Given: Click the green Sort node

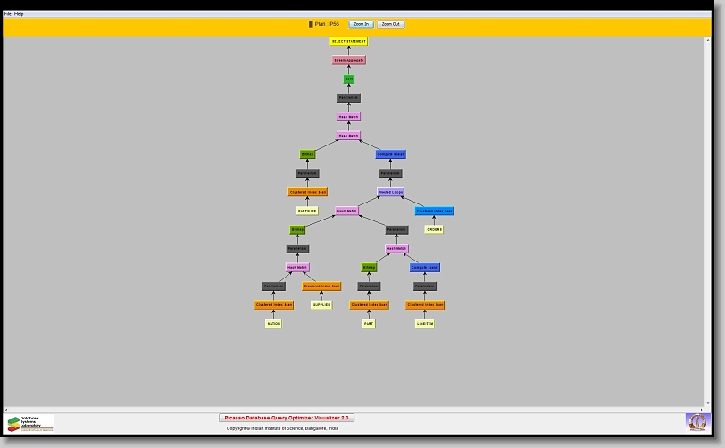Looking at the screenshot, I should pos(349,79).
